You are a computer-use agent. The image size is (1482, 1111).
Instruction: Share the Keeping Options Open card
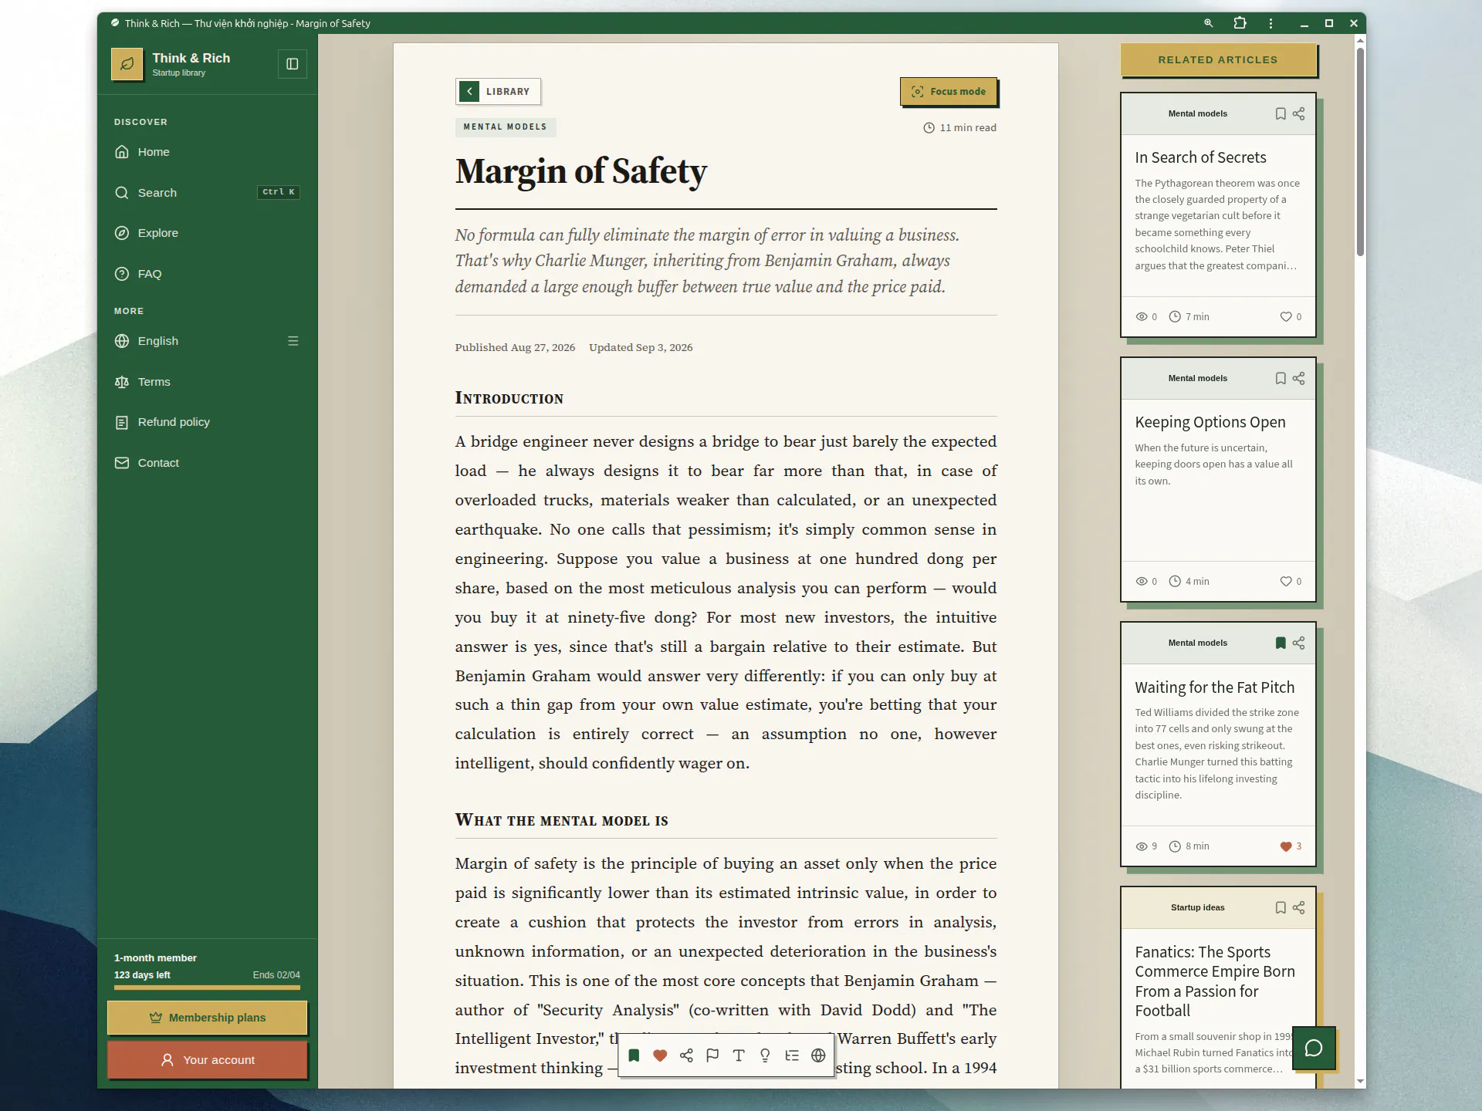pyautogui.click(x=1299, y=378)
